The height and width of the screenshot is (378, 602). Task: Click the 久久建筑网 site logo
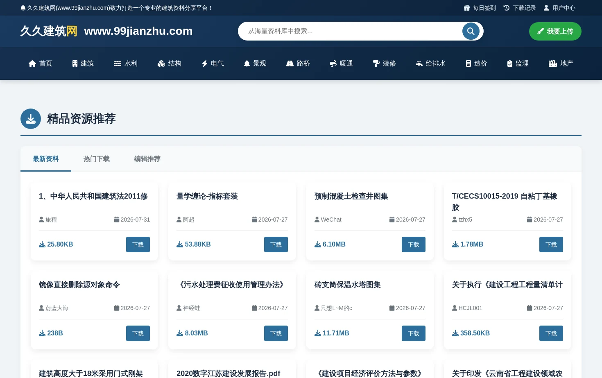(49, 31)
